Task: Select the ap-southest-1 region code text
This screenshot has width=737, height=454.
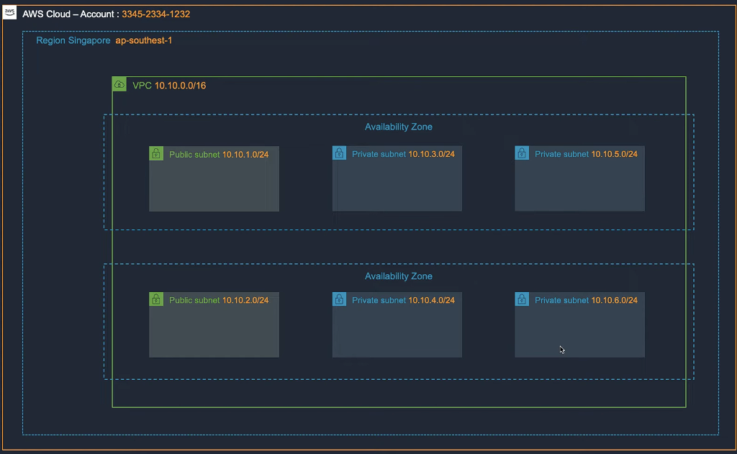Action: point(143,41)
